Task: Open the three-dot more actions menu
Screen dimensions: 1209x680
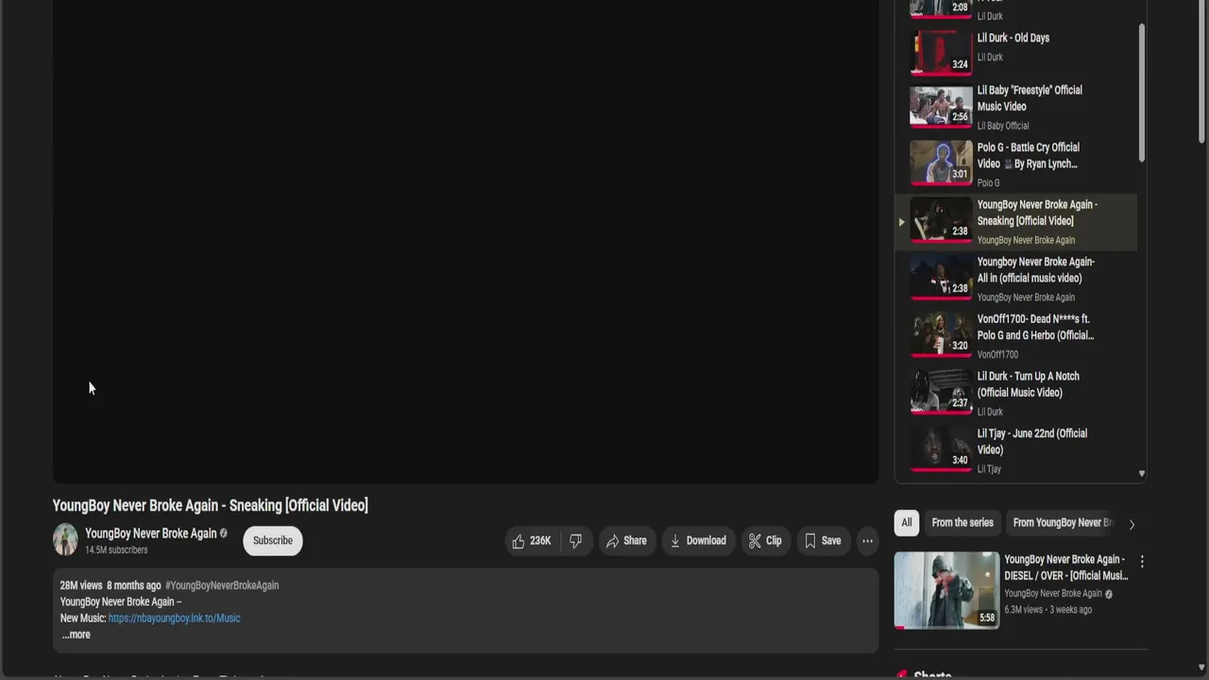Action: click(x=867, y=541)
